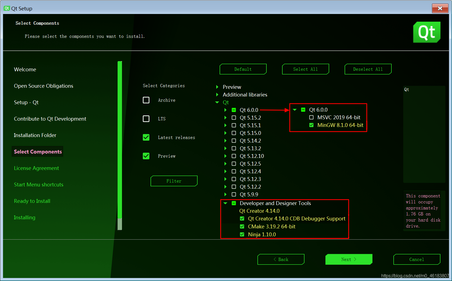
Task: Click the component disk size description
Action: coord(423,211)
